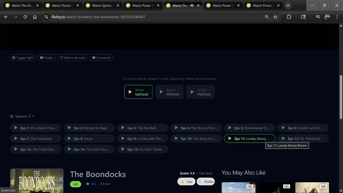Dislike The Boondocks show
Viewport: 343px width, 193px height.
[x=206, y=181]
